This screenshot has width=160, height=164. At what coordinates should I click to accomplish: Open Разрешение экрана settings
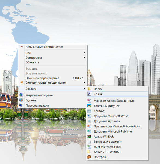click(52, 95)
